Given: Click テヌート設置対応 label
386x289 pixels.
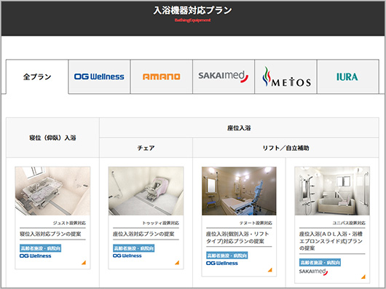Looking at the screenshot, I should (256, 223).
